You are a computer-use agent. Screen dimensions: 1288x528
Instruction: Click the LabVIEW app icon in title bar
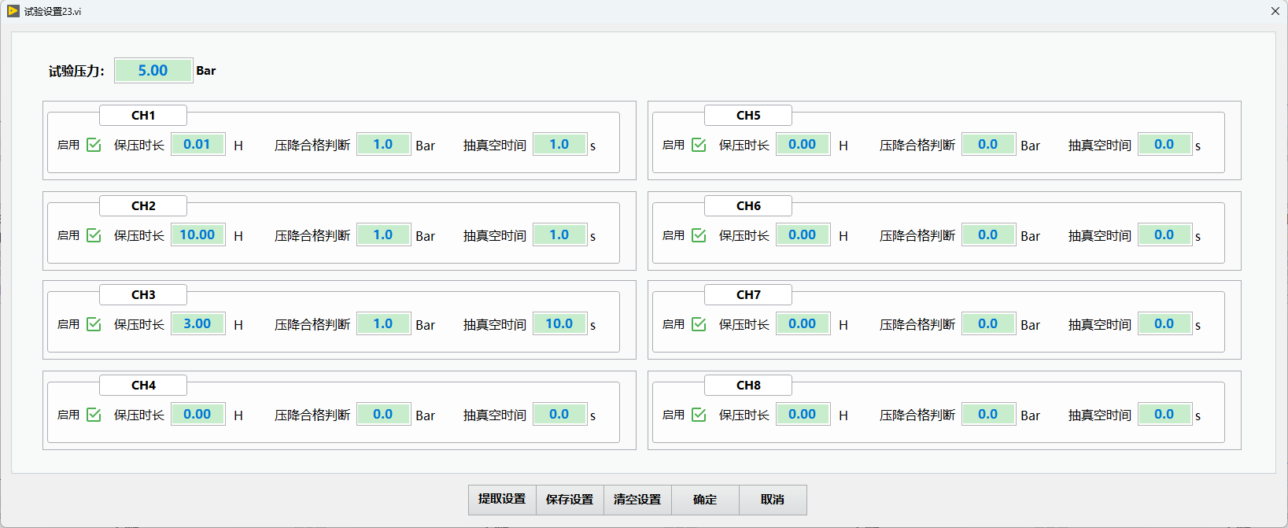(13, 11)
